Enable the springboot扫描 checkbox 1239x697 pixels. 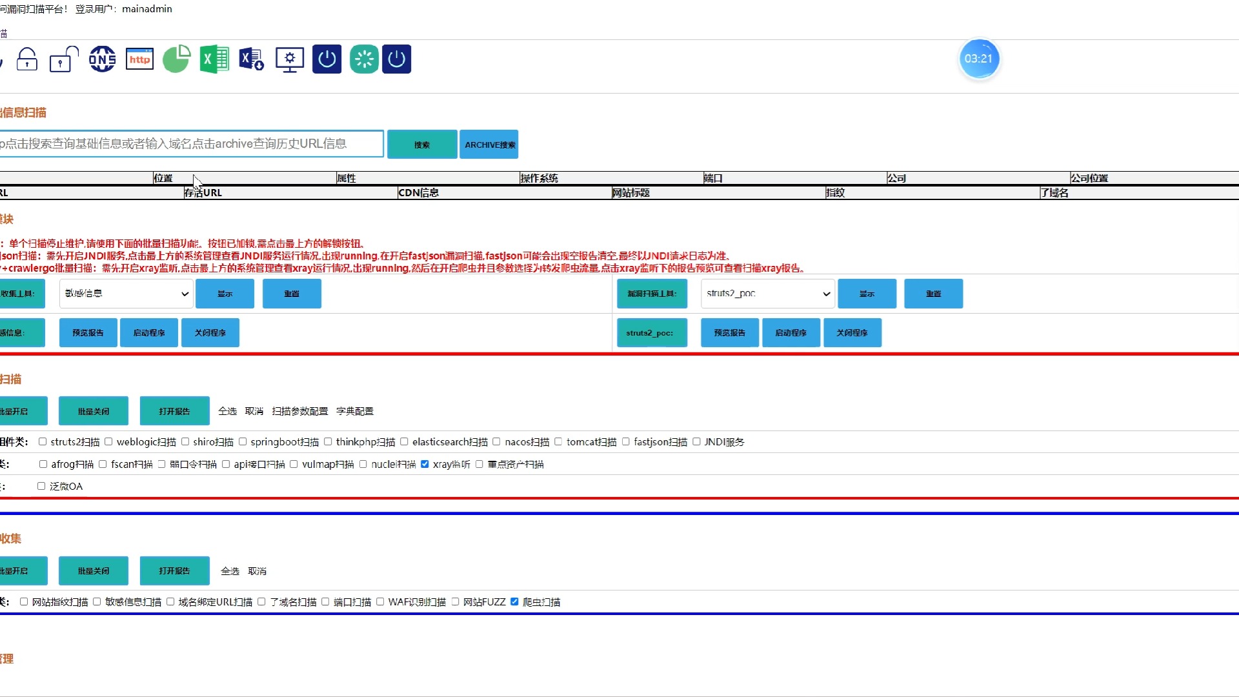pos(243,442)
